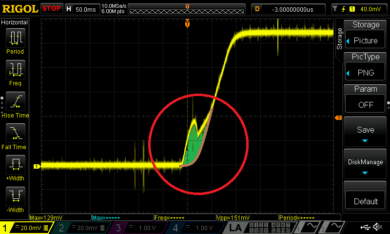The image size is (390, 234).
Task: Click the red STOP status indicator
Action: pos(52,9)
